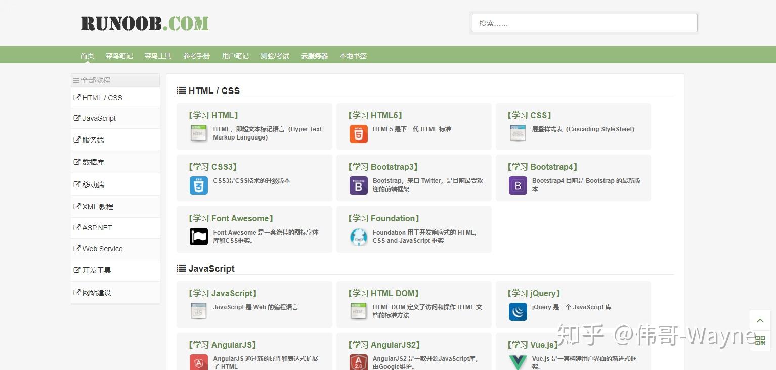Image resolution: width=776 pixels, height=370 pixels.
Task: Open the 菜鸟工具 nav item
Action: point(158,56)
